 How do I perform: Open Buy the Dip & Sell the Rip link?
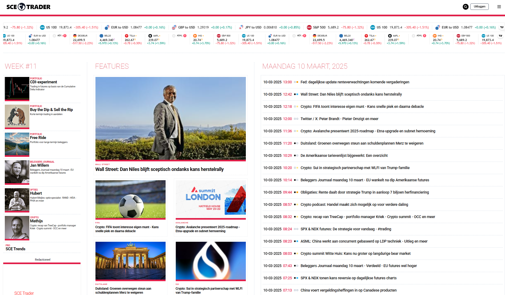(x=51, y=110)
